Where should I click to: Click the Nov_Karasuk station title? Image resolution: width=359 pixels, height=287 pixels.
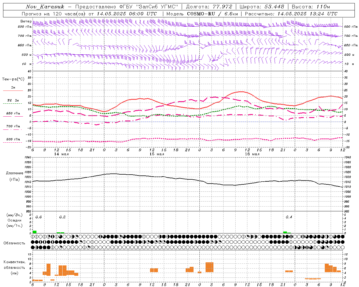45,7
